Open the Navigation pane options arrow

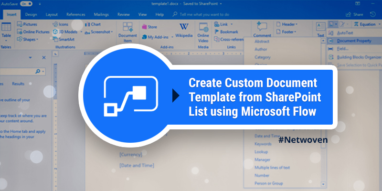tap(30, 58)
